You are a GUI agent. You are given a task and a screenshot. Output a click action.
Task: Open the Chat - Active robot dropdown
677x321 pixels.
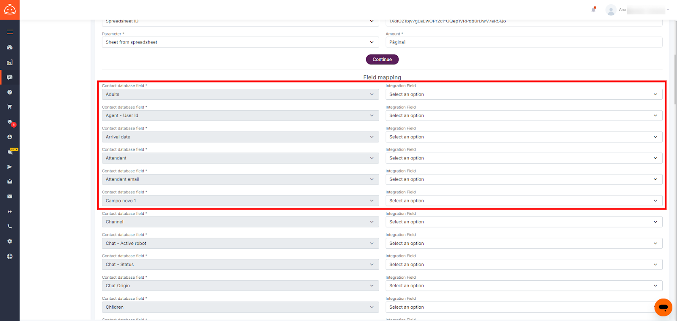[240, 243]
